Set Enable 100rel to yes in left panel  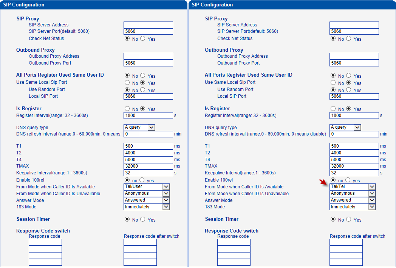coord(142,180)
